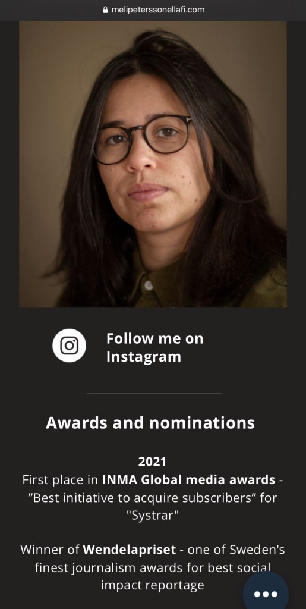Screen dimensions: 306x609
Task: Click the "impact reportage" line
Action: tap(153, 585)
